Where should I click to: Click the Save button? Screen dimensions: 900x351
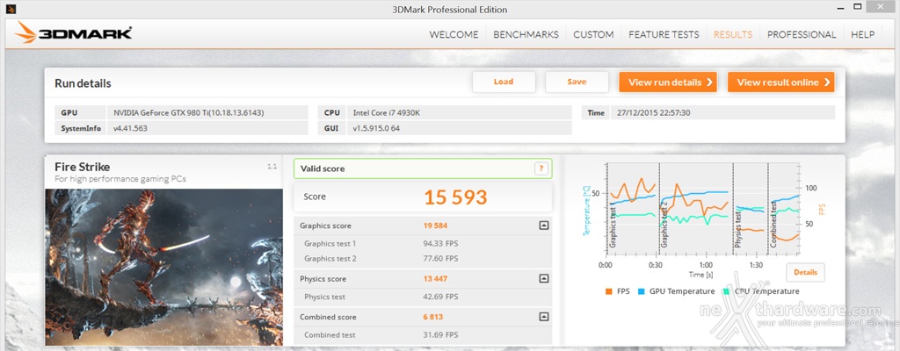coord(577,82)
